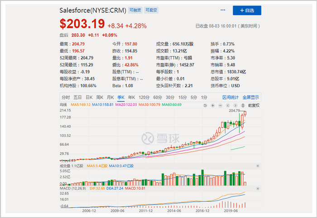Toggle the candlestick display icon
The height and width of the screenshot is (218, 317).
(243, 105)
